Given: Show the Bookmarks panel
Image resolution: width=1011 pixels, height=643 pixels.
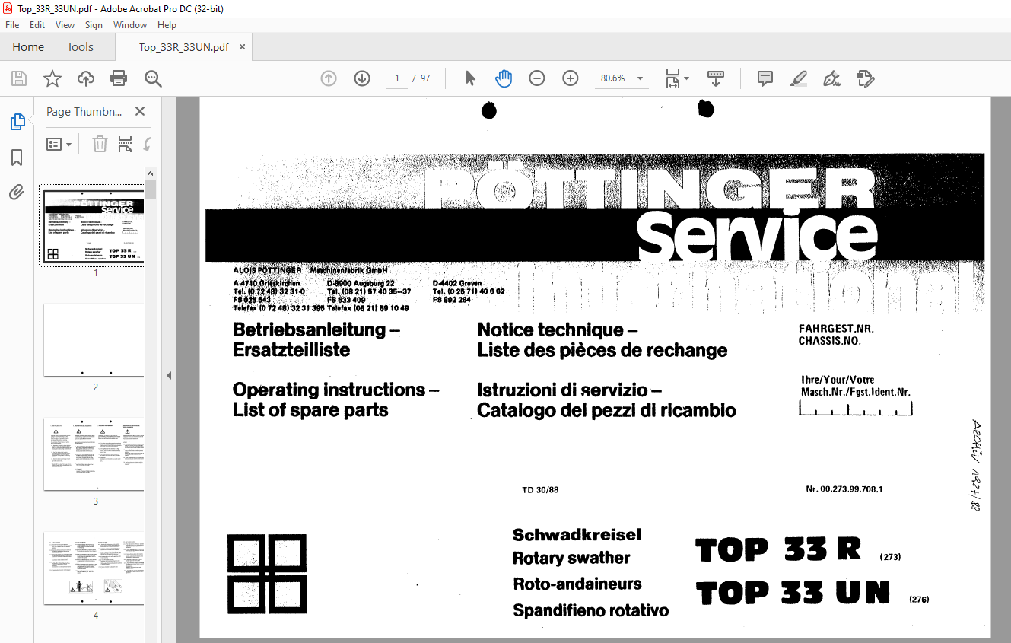Looking at the screenshot, I should (17, 158).
